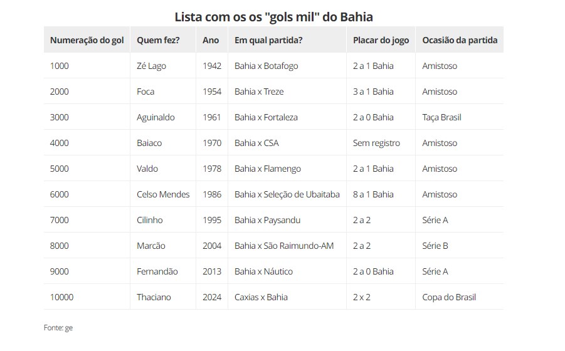
Task: Click the Copa do Brasil occasion cell
Action: (449, 297)
